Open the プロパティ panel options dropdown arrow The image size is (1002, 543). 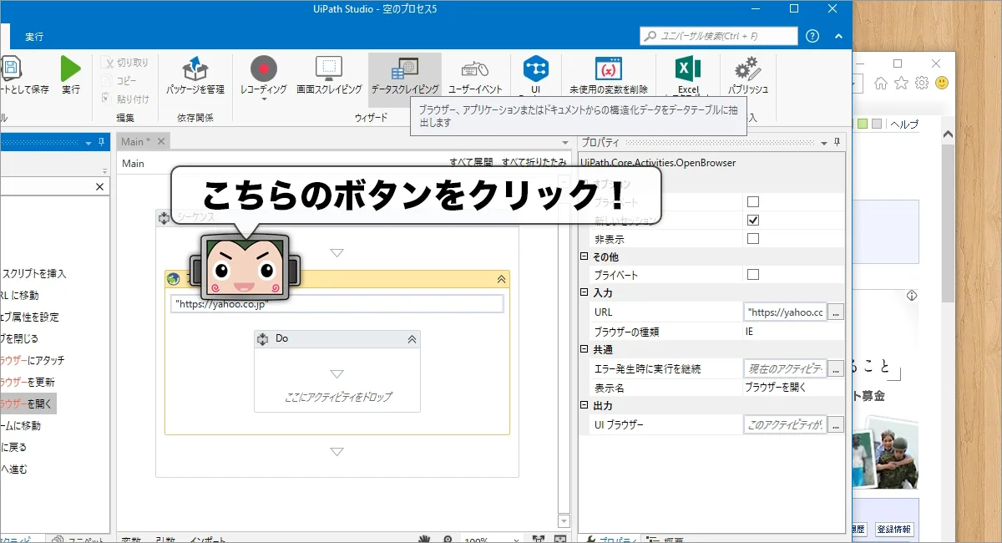point(825,143)
